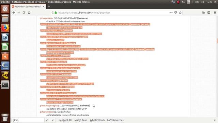Open the page actions three-dot menu

pyautogui.click(x=171, y=13)
